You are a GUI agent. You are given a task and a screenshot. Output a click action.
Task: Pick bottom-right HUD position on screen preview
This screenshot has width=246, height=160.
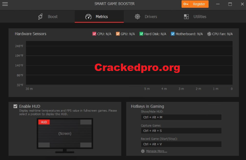click(86, 145)
